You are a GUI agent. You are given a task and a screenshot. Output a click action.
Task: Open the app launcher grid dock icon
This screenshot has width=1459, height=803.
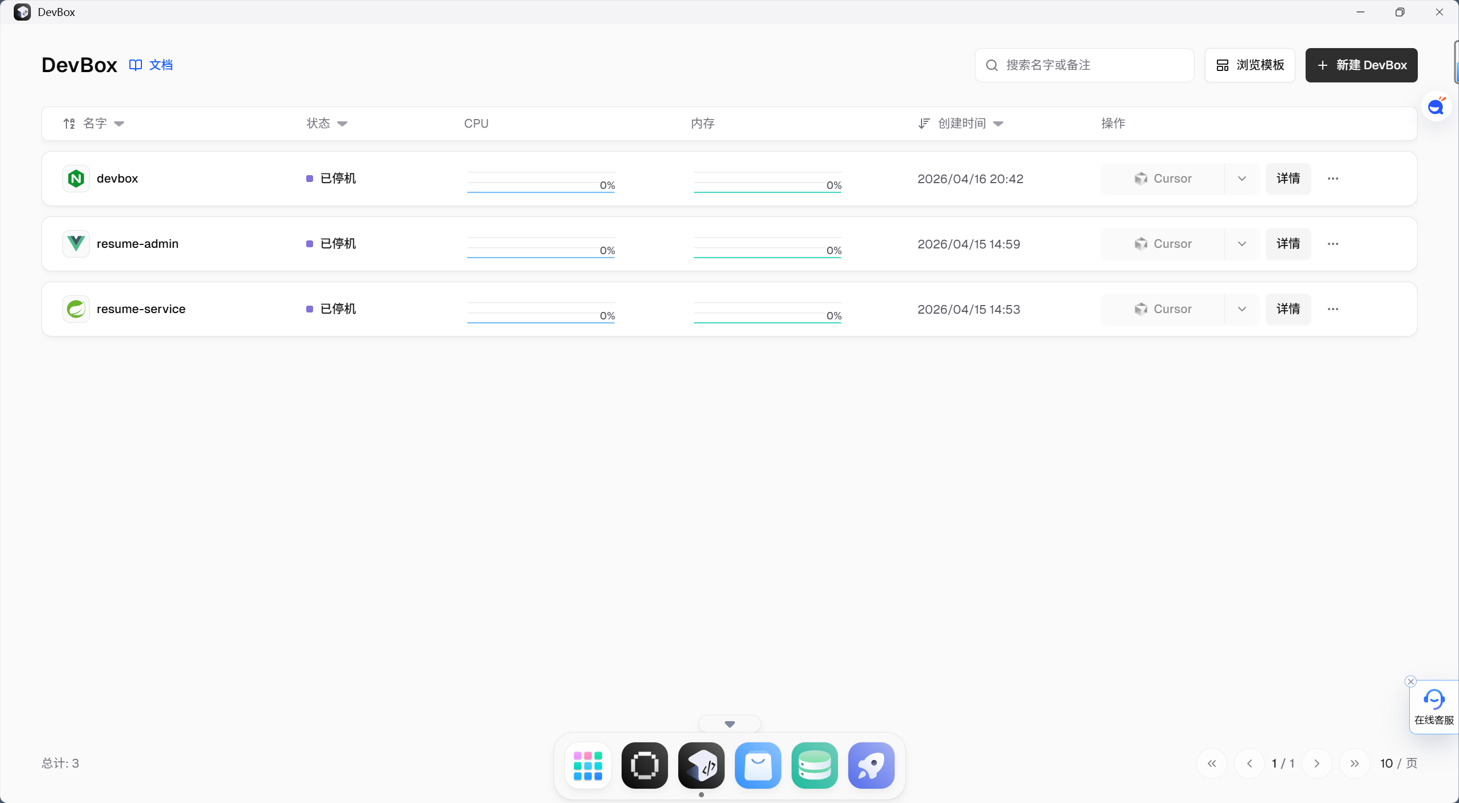coord(588,766)
